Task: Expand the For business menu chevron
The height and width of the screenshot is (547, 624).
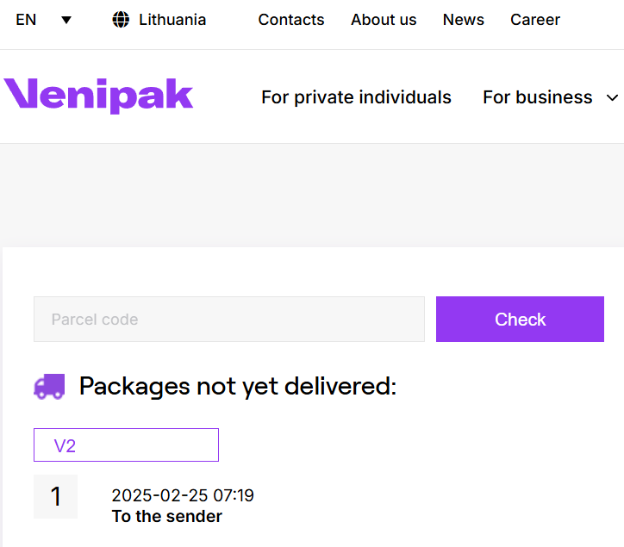Action: (x=612, y=97)
